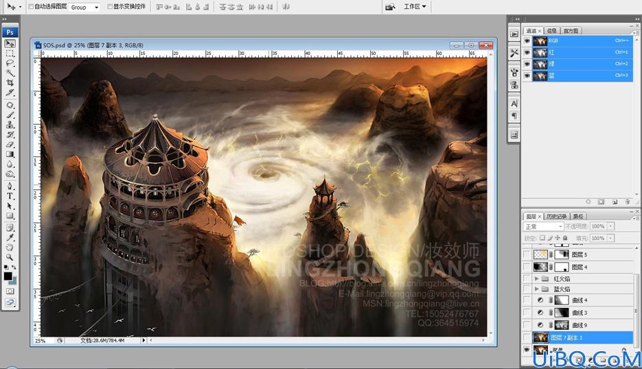
Task: Switch to the 直方图 histogram tab
Action: (571, 31)
